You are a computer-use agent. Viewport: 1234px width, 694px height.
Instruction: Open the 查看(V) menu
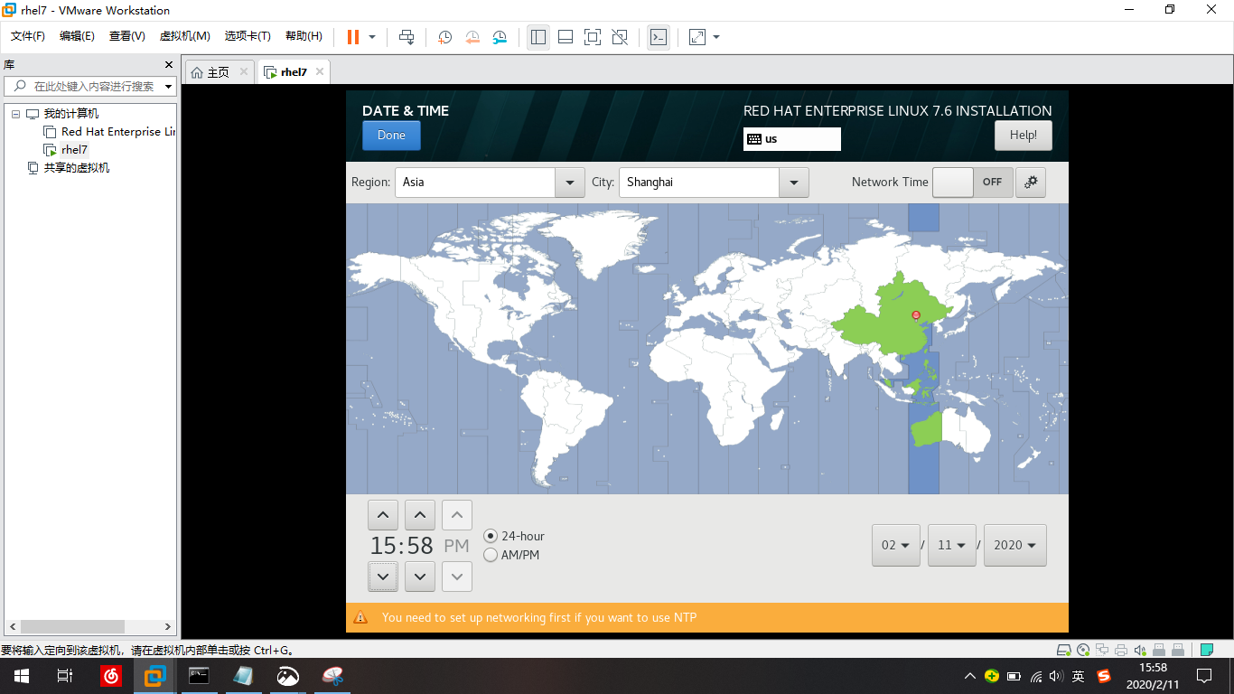(127, 36)
